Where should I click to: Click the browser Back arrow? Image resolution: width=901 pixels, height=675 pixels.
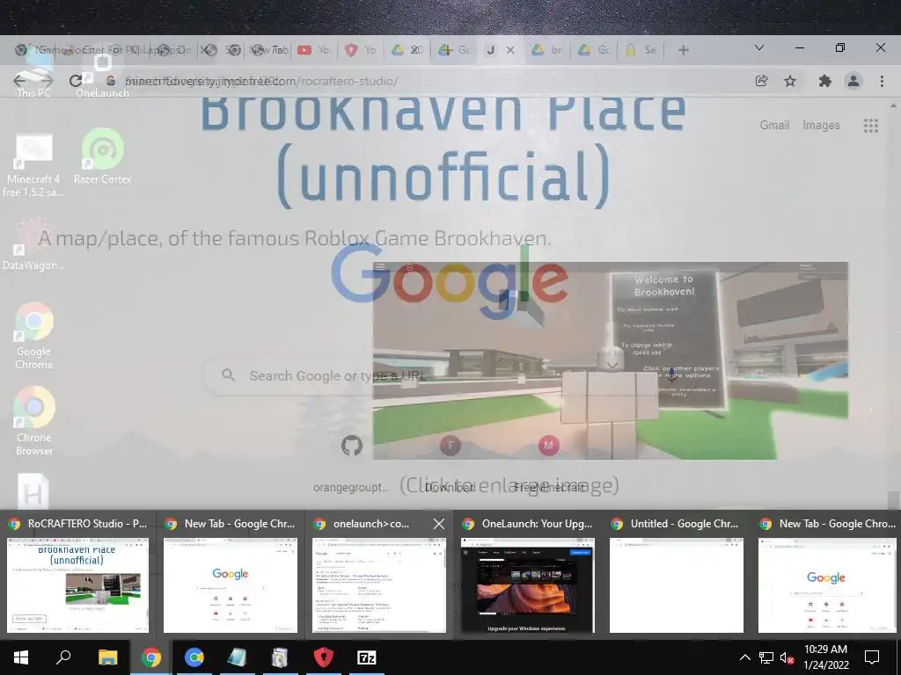(19, 81)
